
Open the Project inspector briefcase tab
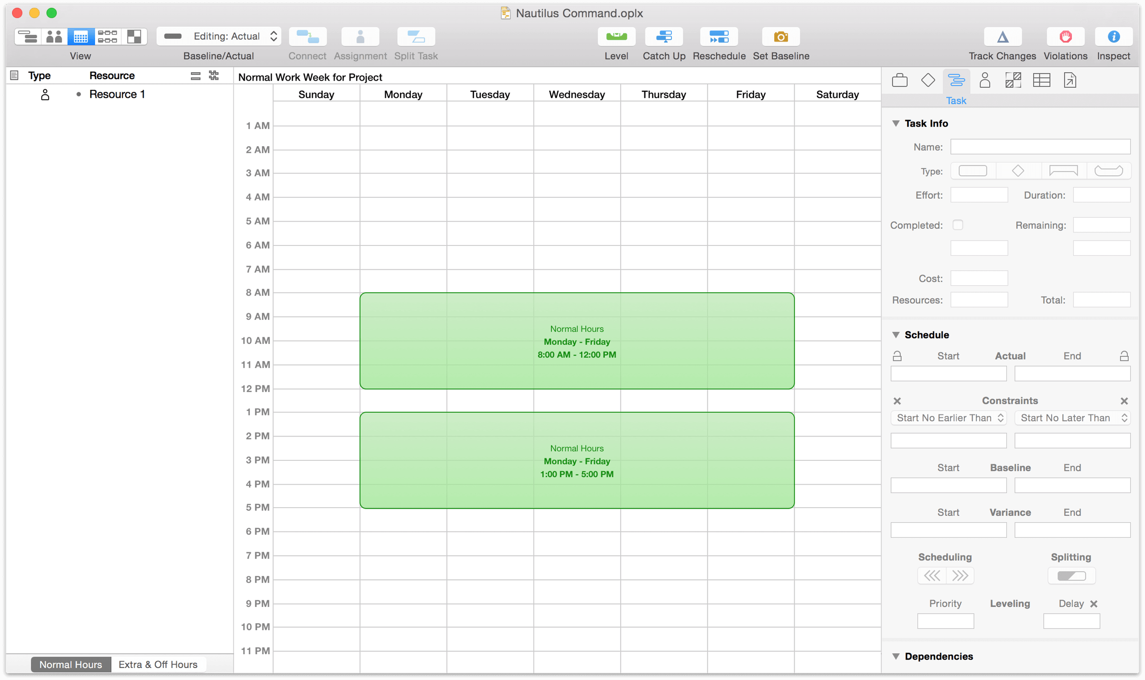(x=899, y=80)
